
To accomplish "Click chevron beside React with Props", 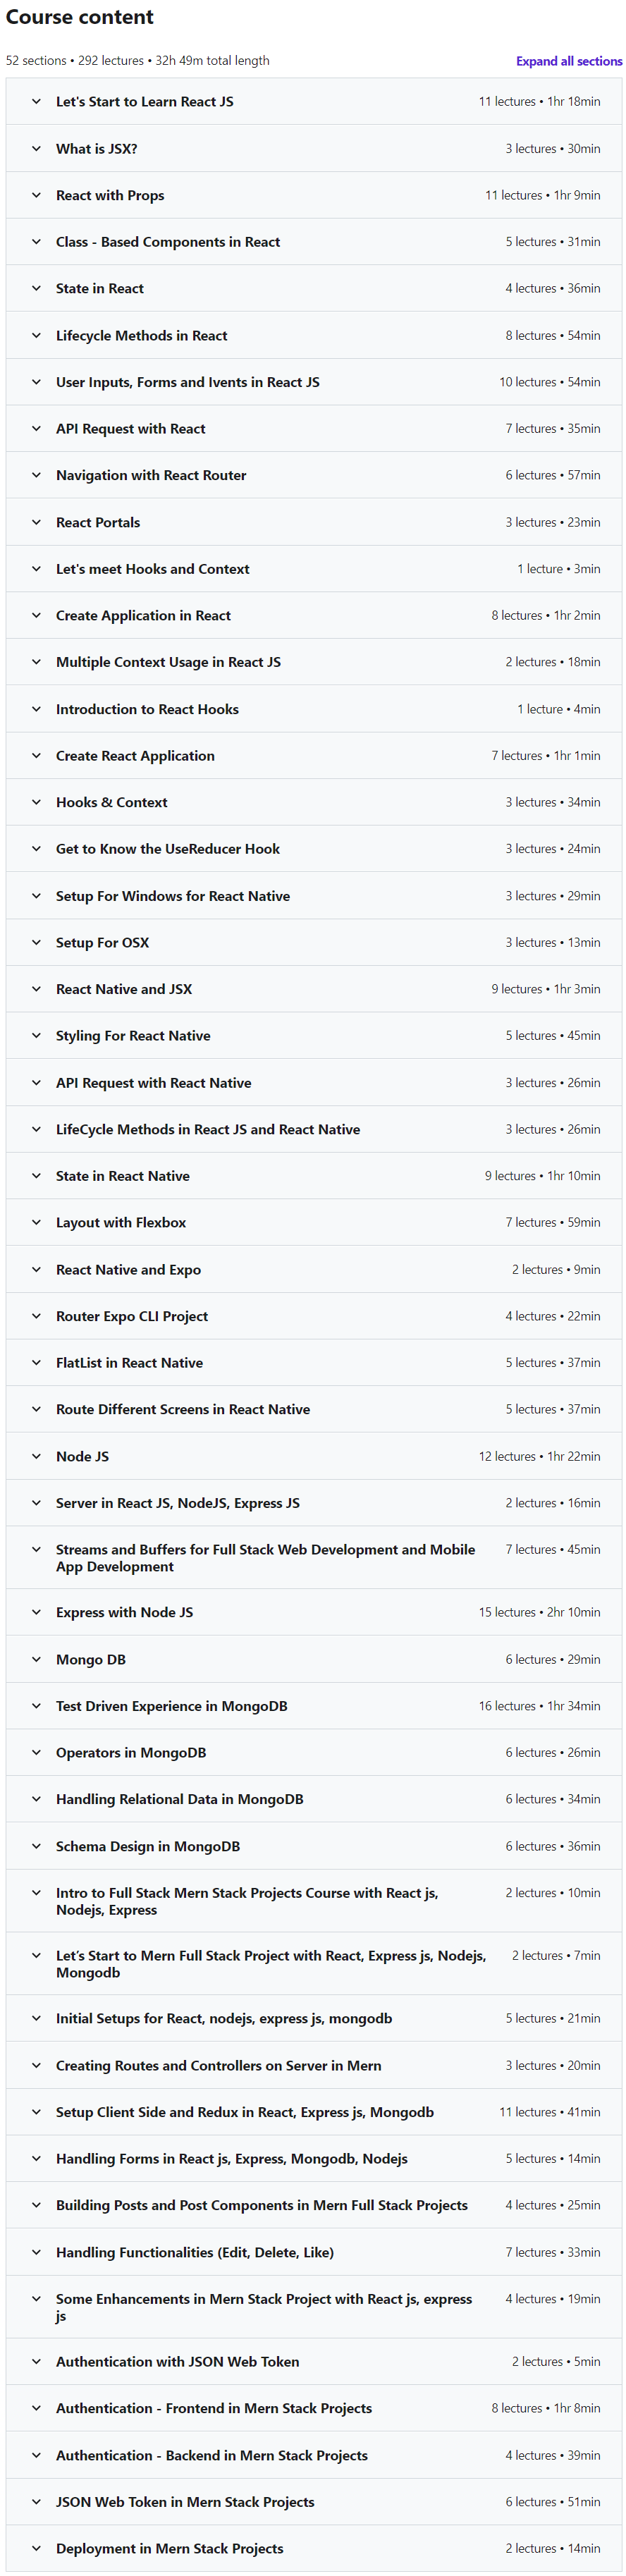I will point(36,195).
